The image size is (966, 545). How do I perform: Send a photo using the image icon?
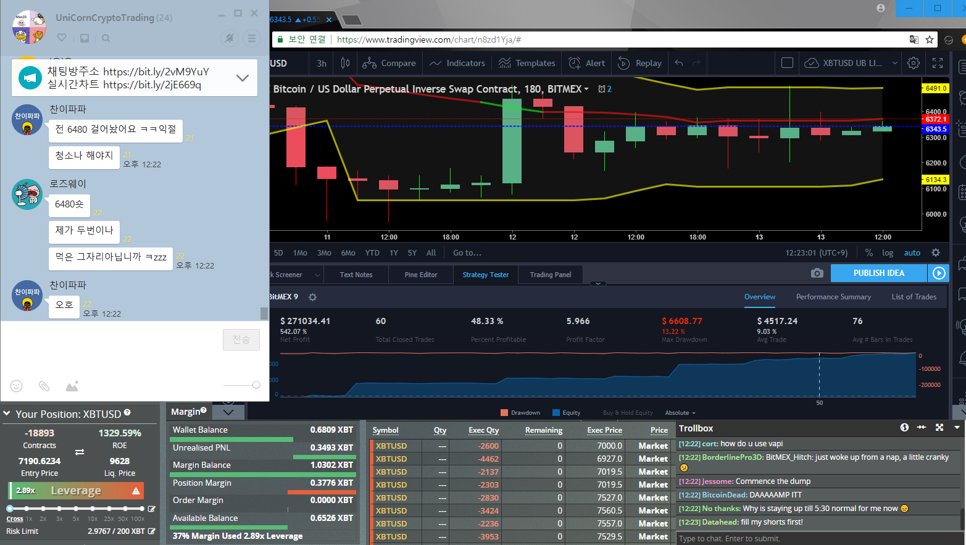pyautogui.click(x=72, y=386)
